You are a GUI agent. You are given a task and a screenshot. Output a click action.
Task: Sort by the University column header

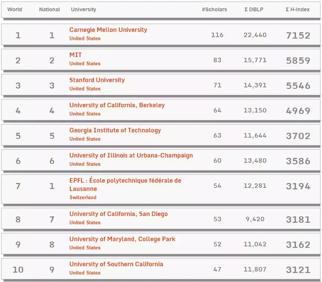[83, 10]
